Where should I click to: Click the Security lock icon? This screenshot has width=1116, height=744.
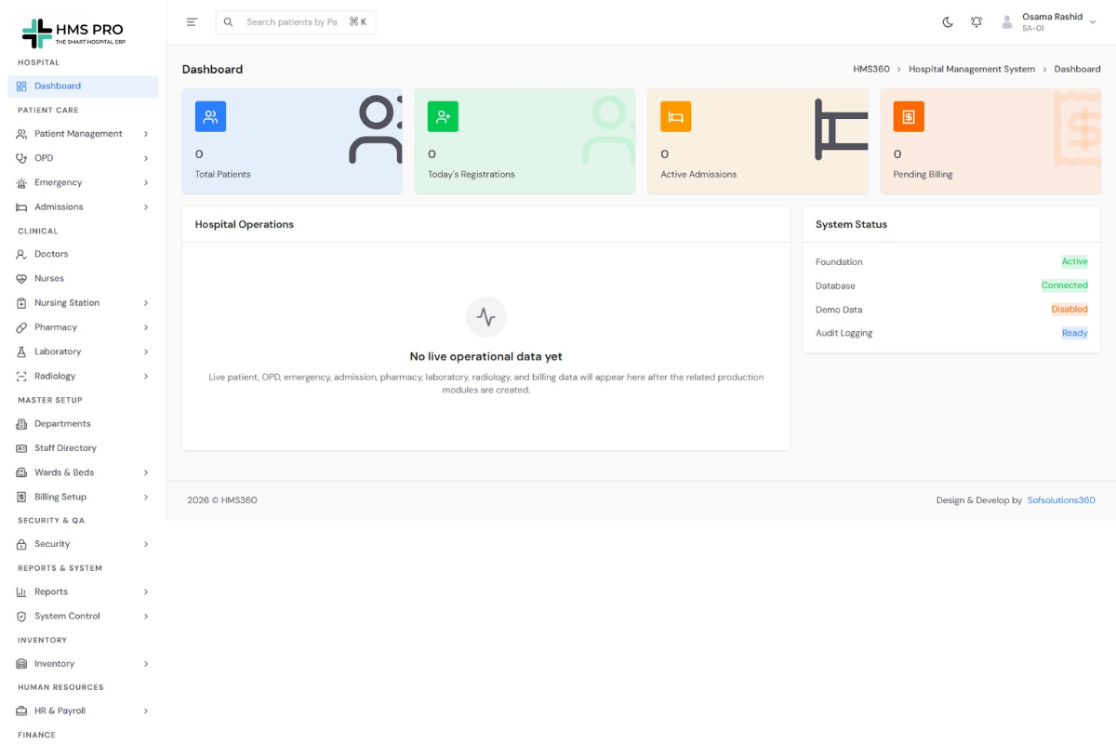pos(21,544)
